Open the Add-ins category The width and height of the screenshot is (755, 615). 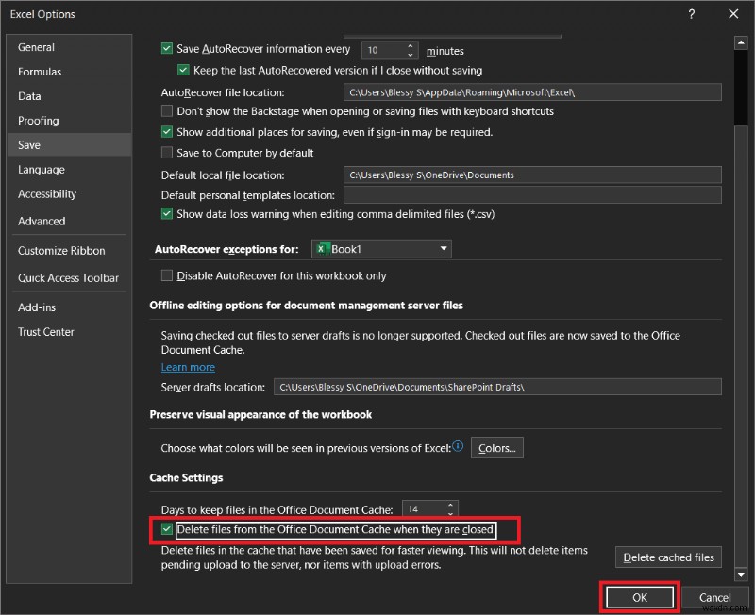[37, 307]
